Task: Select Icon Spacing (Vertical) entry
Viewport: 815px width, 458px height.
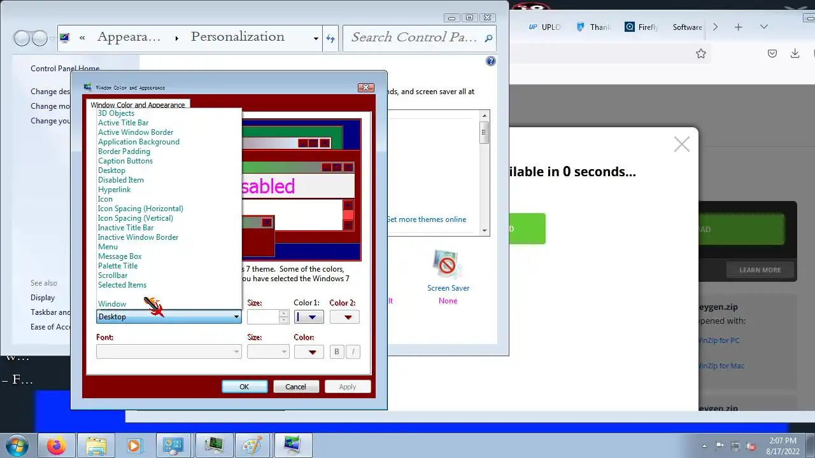Action: click(136, 218)
